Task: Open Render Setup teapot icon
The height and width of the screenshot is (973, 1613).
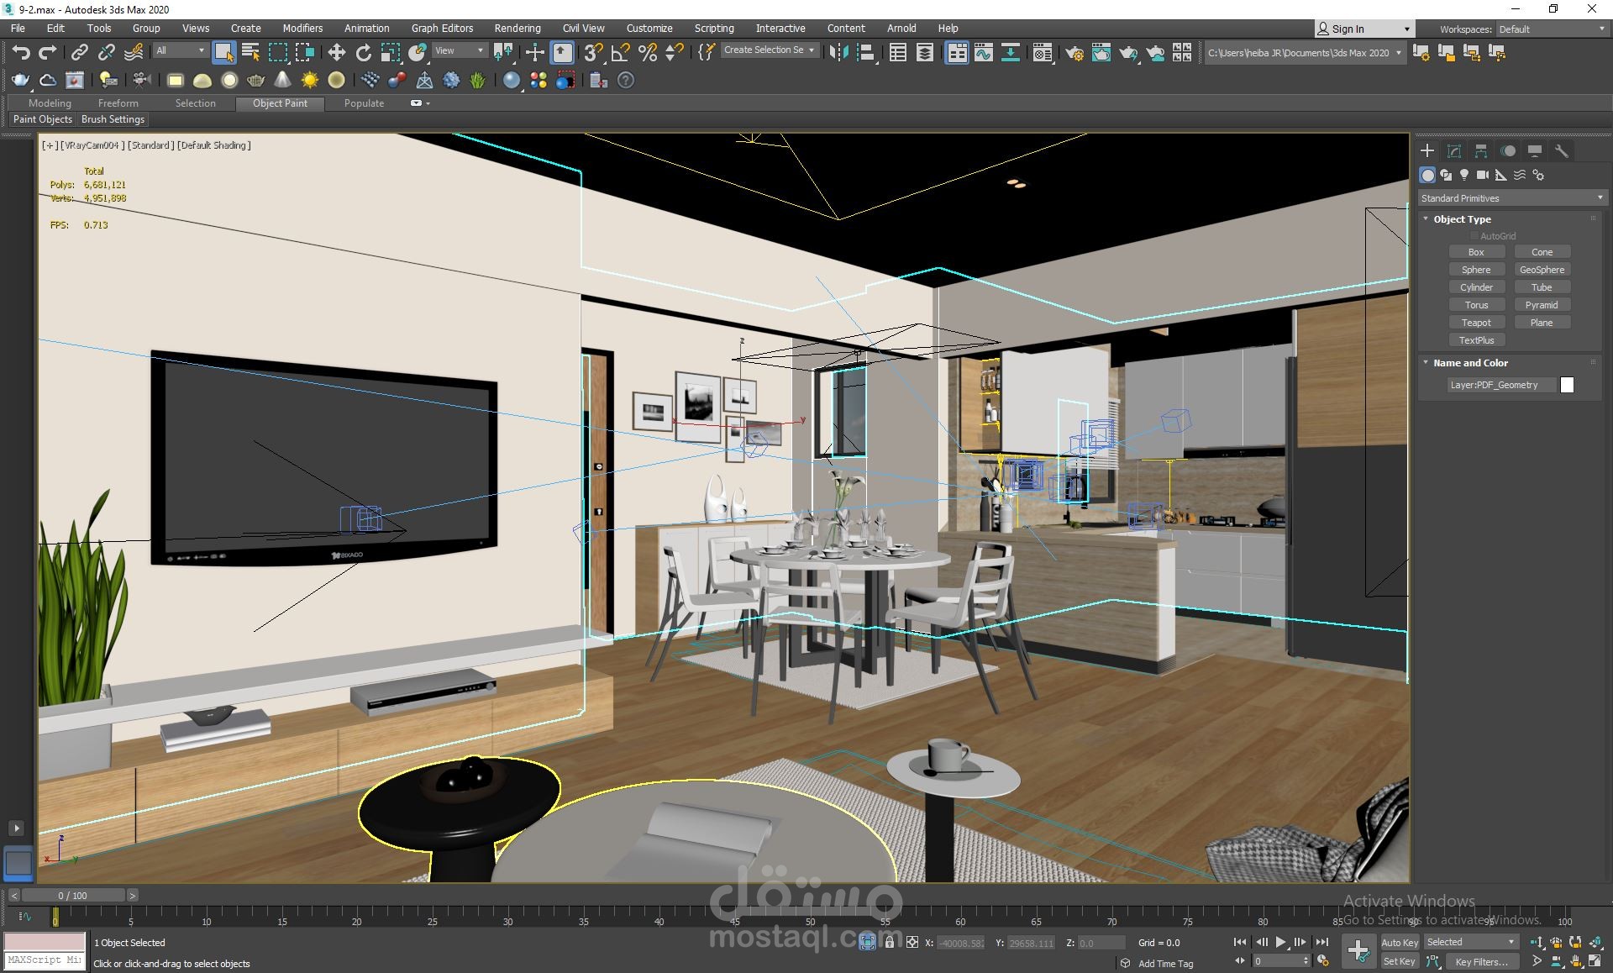Action: [1074, 54]
